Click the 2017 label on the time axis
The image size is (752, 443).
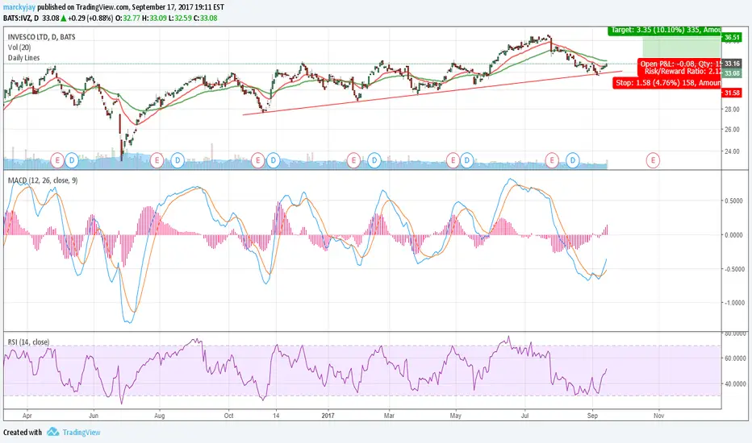(x=328, y=416)
